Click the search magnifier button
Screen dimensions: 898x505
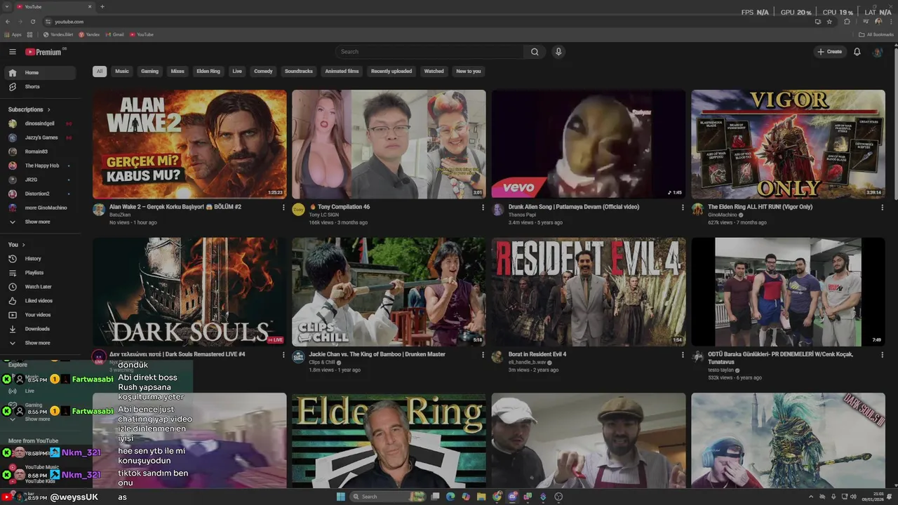point(535,52)
